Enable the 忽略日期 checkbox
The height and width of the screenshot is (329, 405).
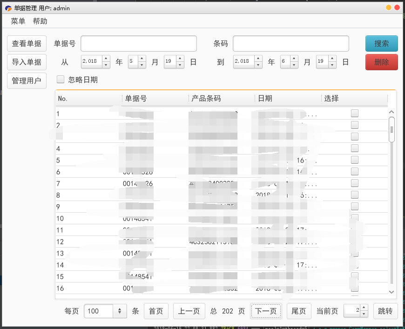[61, 80]
